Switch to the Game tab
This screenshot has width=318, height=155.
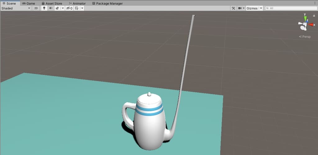pos(28,3)
